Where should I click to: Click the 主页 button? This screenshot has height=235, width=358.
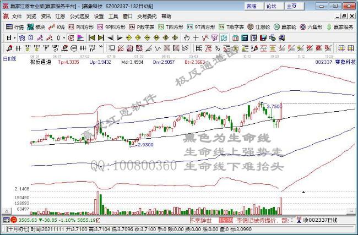294,6
